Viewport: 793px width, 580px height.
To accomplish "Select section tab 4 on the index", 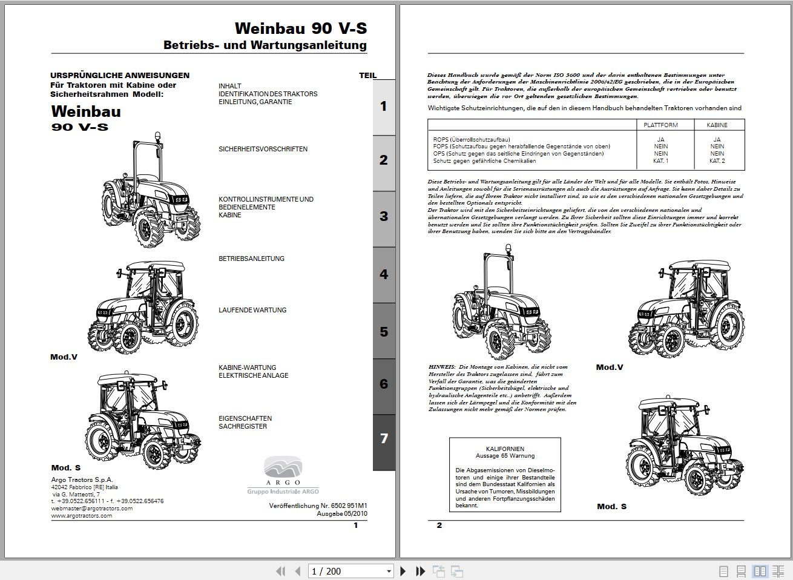I will 384,274.
